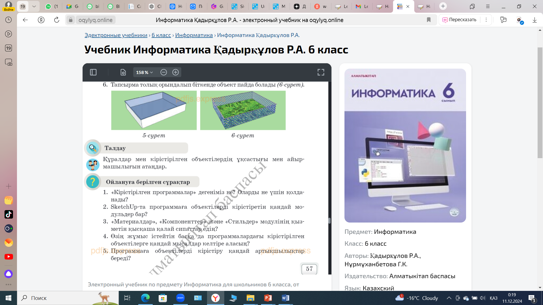543x305 pixels.
Task: Enter PDF viewer fullscreen mode
Action: [321, 72]
